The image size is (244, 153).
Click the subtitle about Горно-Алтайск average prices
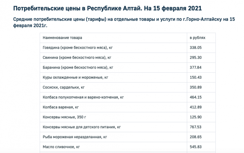point(121,22)
